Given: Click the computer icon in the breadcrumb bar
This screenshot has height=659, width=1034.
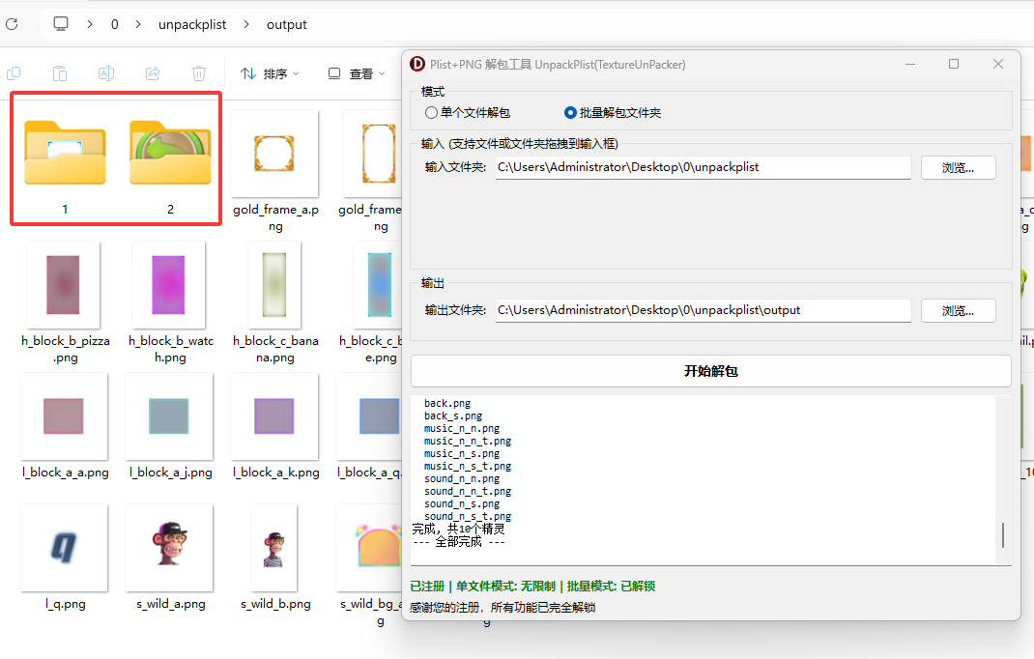Looking at the screenshot, I should 60,24.
